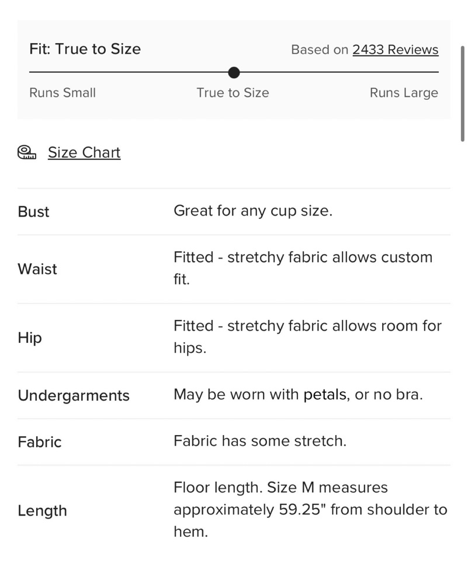The height and width of the screenshot is (584, 468).
Task: Select the Waist row label
Action: click(x=37, y=269)
